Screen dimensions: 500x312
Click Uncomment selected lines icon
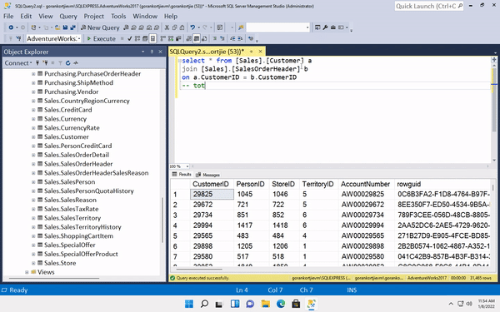coord(222,39)
